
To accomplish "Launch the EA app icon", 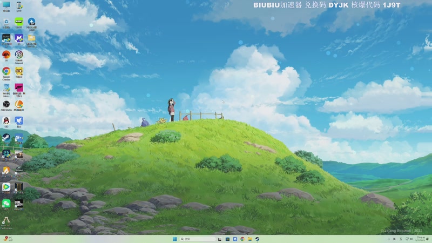I will pos(6,56).
